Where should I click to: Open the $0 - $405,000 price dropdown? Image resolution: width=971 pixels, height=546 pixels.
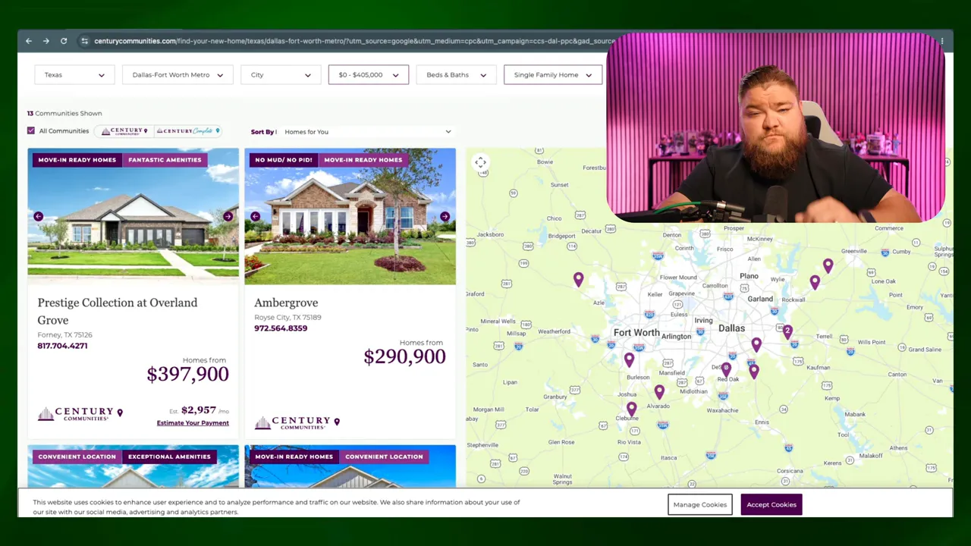tap(369, 75)
